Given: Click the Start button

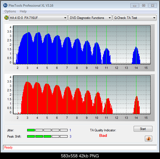Looking at the screenshot, I should click(143, 129).
